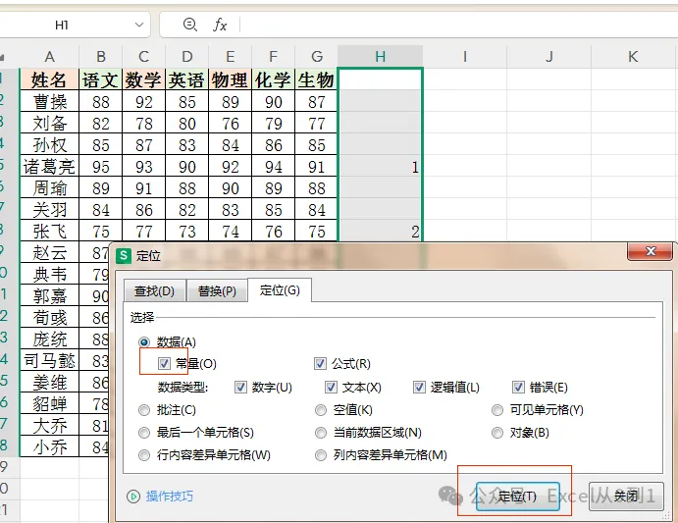Click the 数学 header cell
The image size is (678, 523).
click(x=144, y=79)
